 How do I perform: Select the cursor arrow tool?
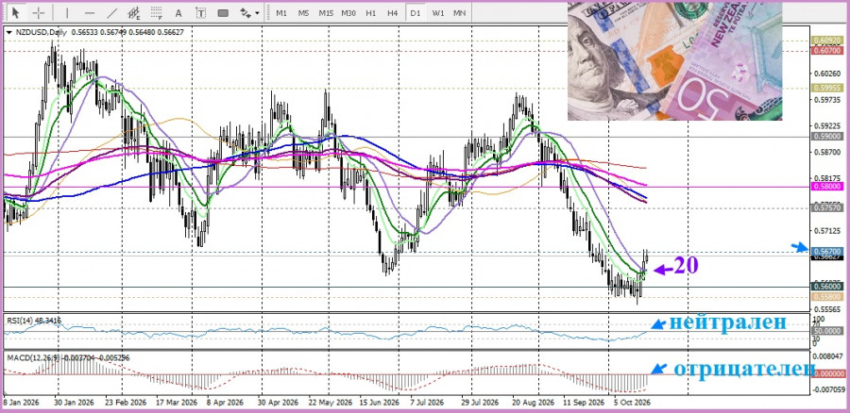click(x=16, y=12)
